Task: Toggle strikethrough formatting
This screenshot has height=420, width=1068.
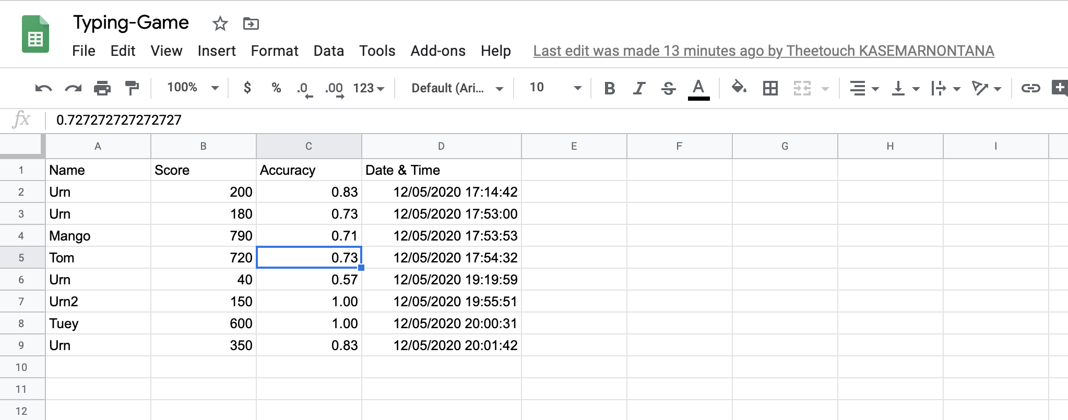Action: click(669, 88)
